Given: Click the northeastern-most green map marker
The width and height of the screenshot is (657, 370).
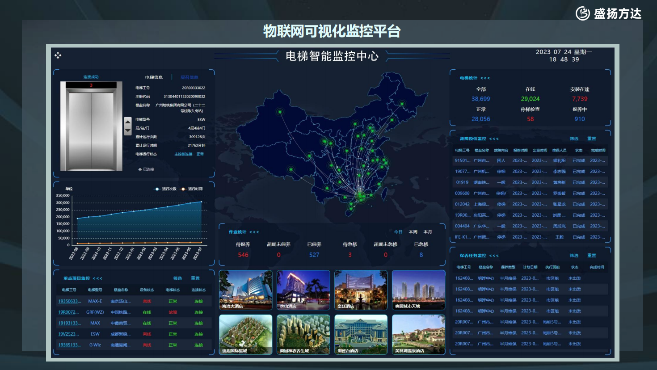Looking at the screenshot, I should (402, 104).
